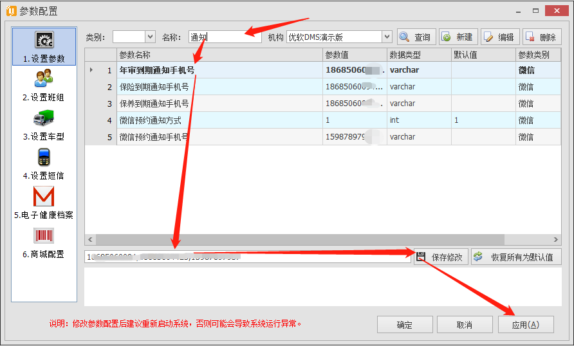Expand the 机构 organization dropdown arrow
This screenshot has height=346, width=574.
pyautogui.click(x=387, y=37)
